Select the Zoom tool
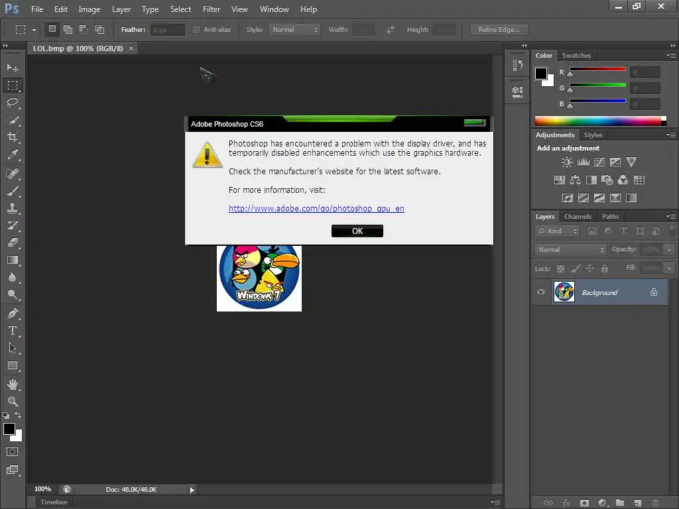Image resolution: width=679 pixels, height=509 pixels. click(x=13, y=402)
